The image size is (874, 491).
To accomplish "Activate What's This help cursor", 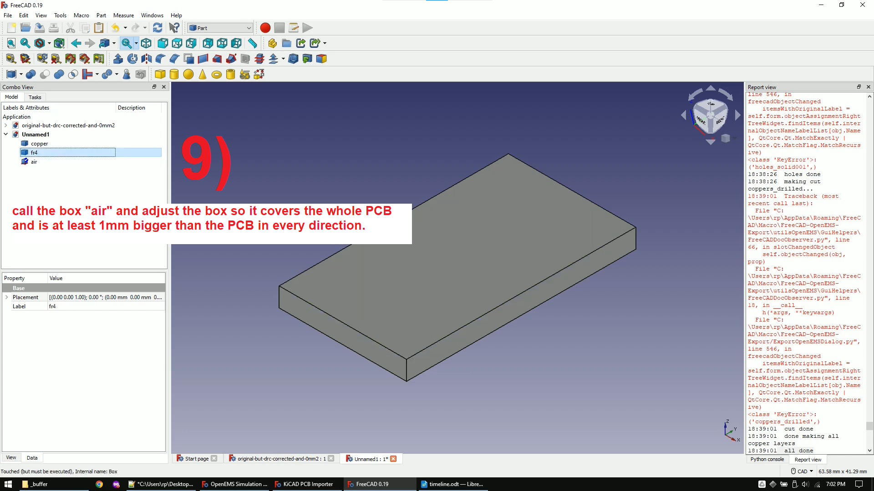I will tap(174, 28).
